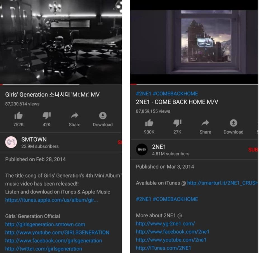Open the SMTOWN channel avatar

(x=11, y=142)
